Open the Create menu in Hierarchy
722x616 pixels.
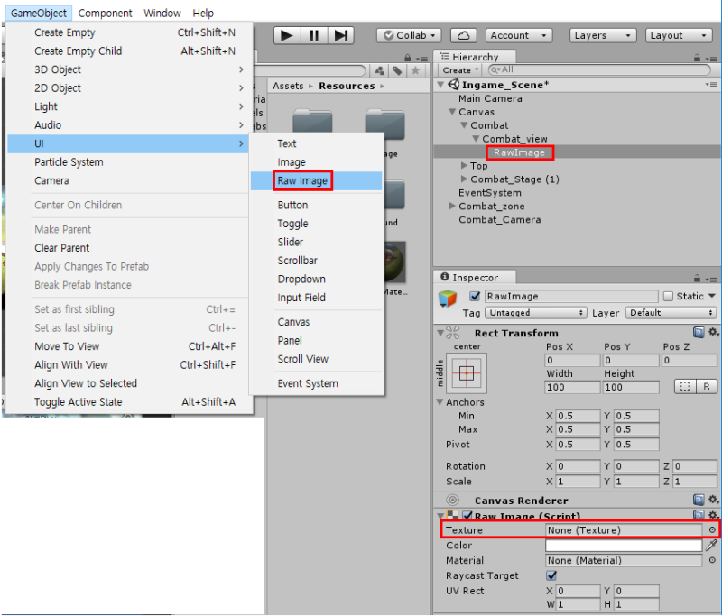[x=458, y=69]
